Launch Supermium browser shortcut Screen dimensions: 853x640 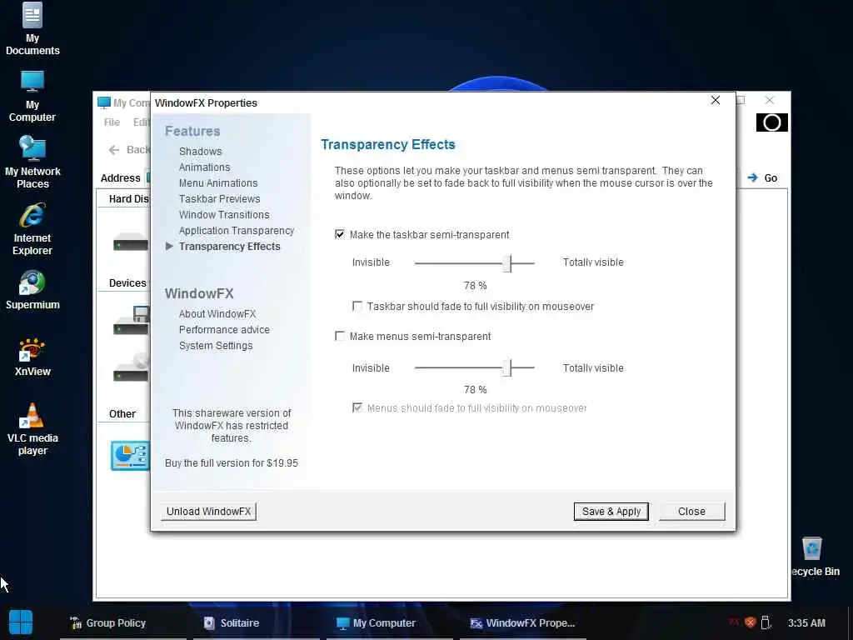(32, 291)
